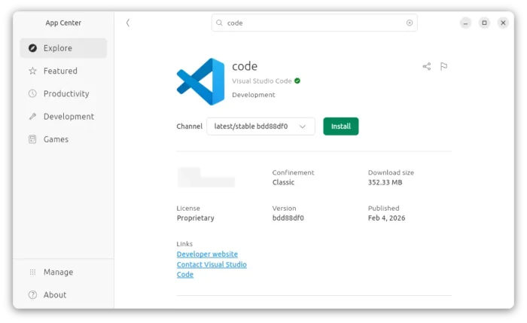Follow the Contact Visual Studio Code link
Viewport: 527px width, 323px height.
pyautogui.click(x=212, y=264)
